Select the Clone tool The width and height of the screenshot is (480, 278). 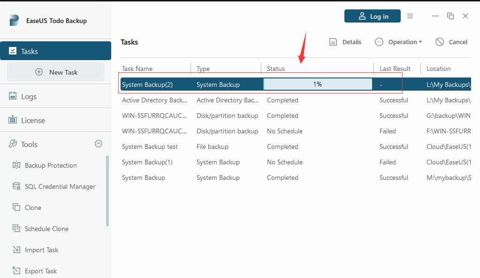pyautogui.click(x=32, y=208)
